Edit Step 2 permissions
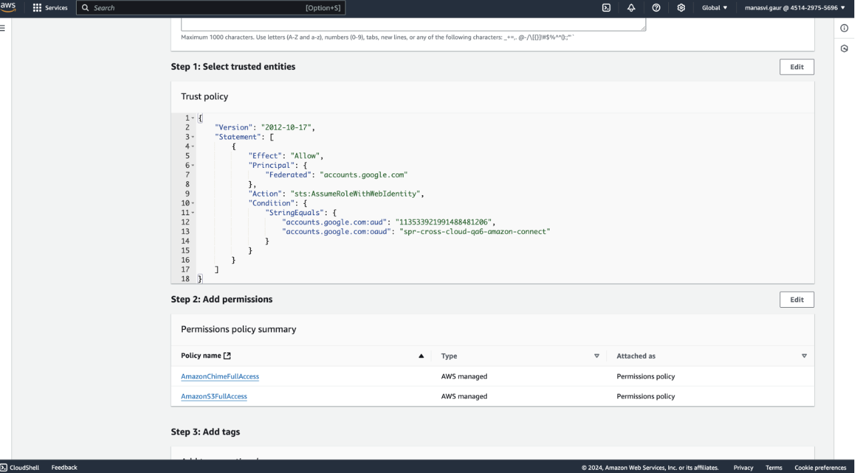The height and width of the screenshot is (473, 859). click(797, 300)
